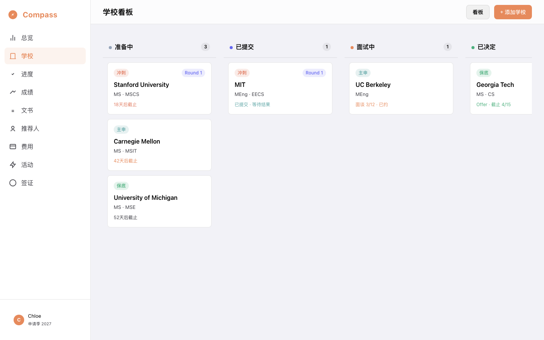
Task: Go to the 进度 page
Action: [45, 74]
